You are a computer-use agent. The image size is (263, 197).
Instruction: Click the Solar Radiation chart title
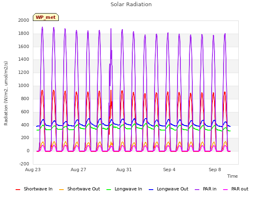(x=131, y=5)
